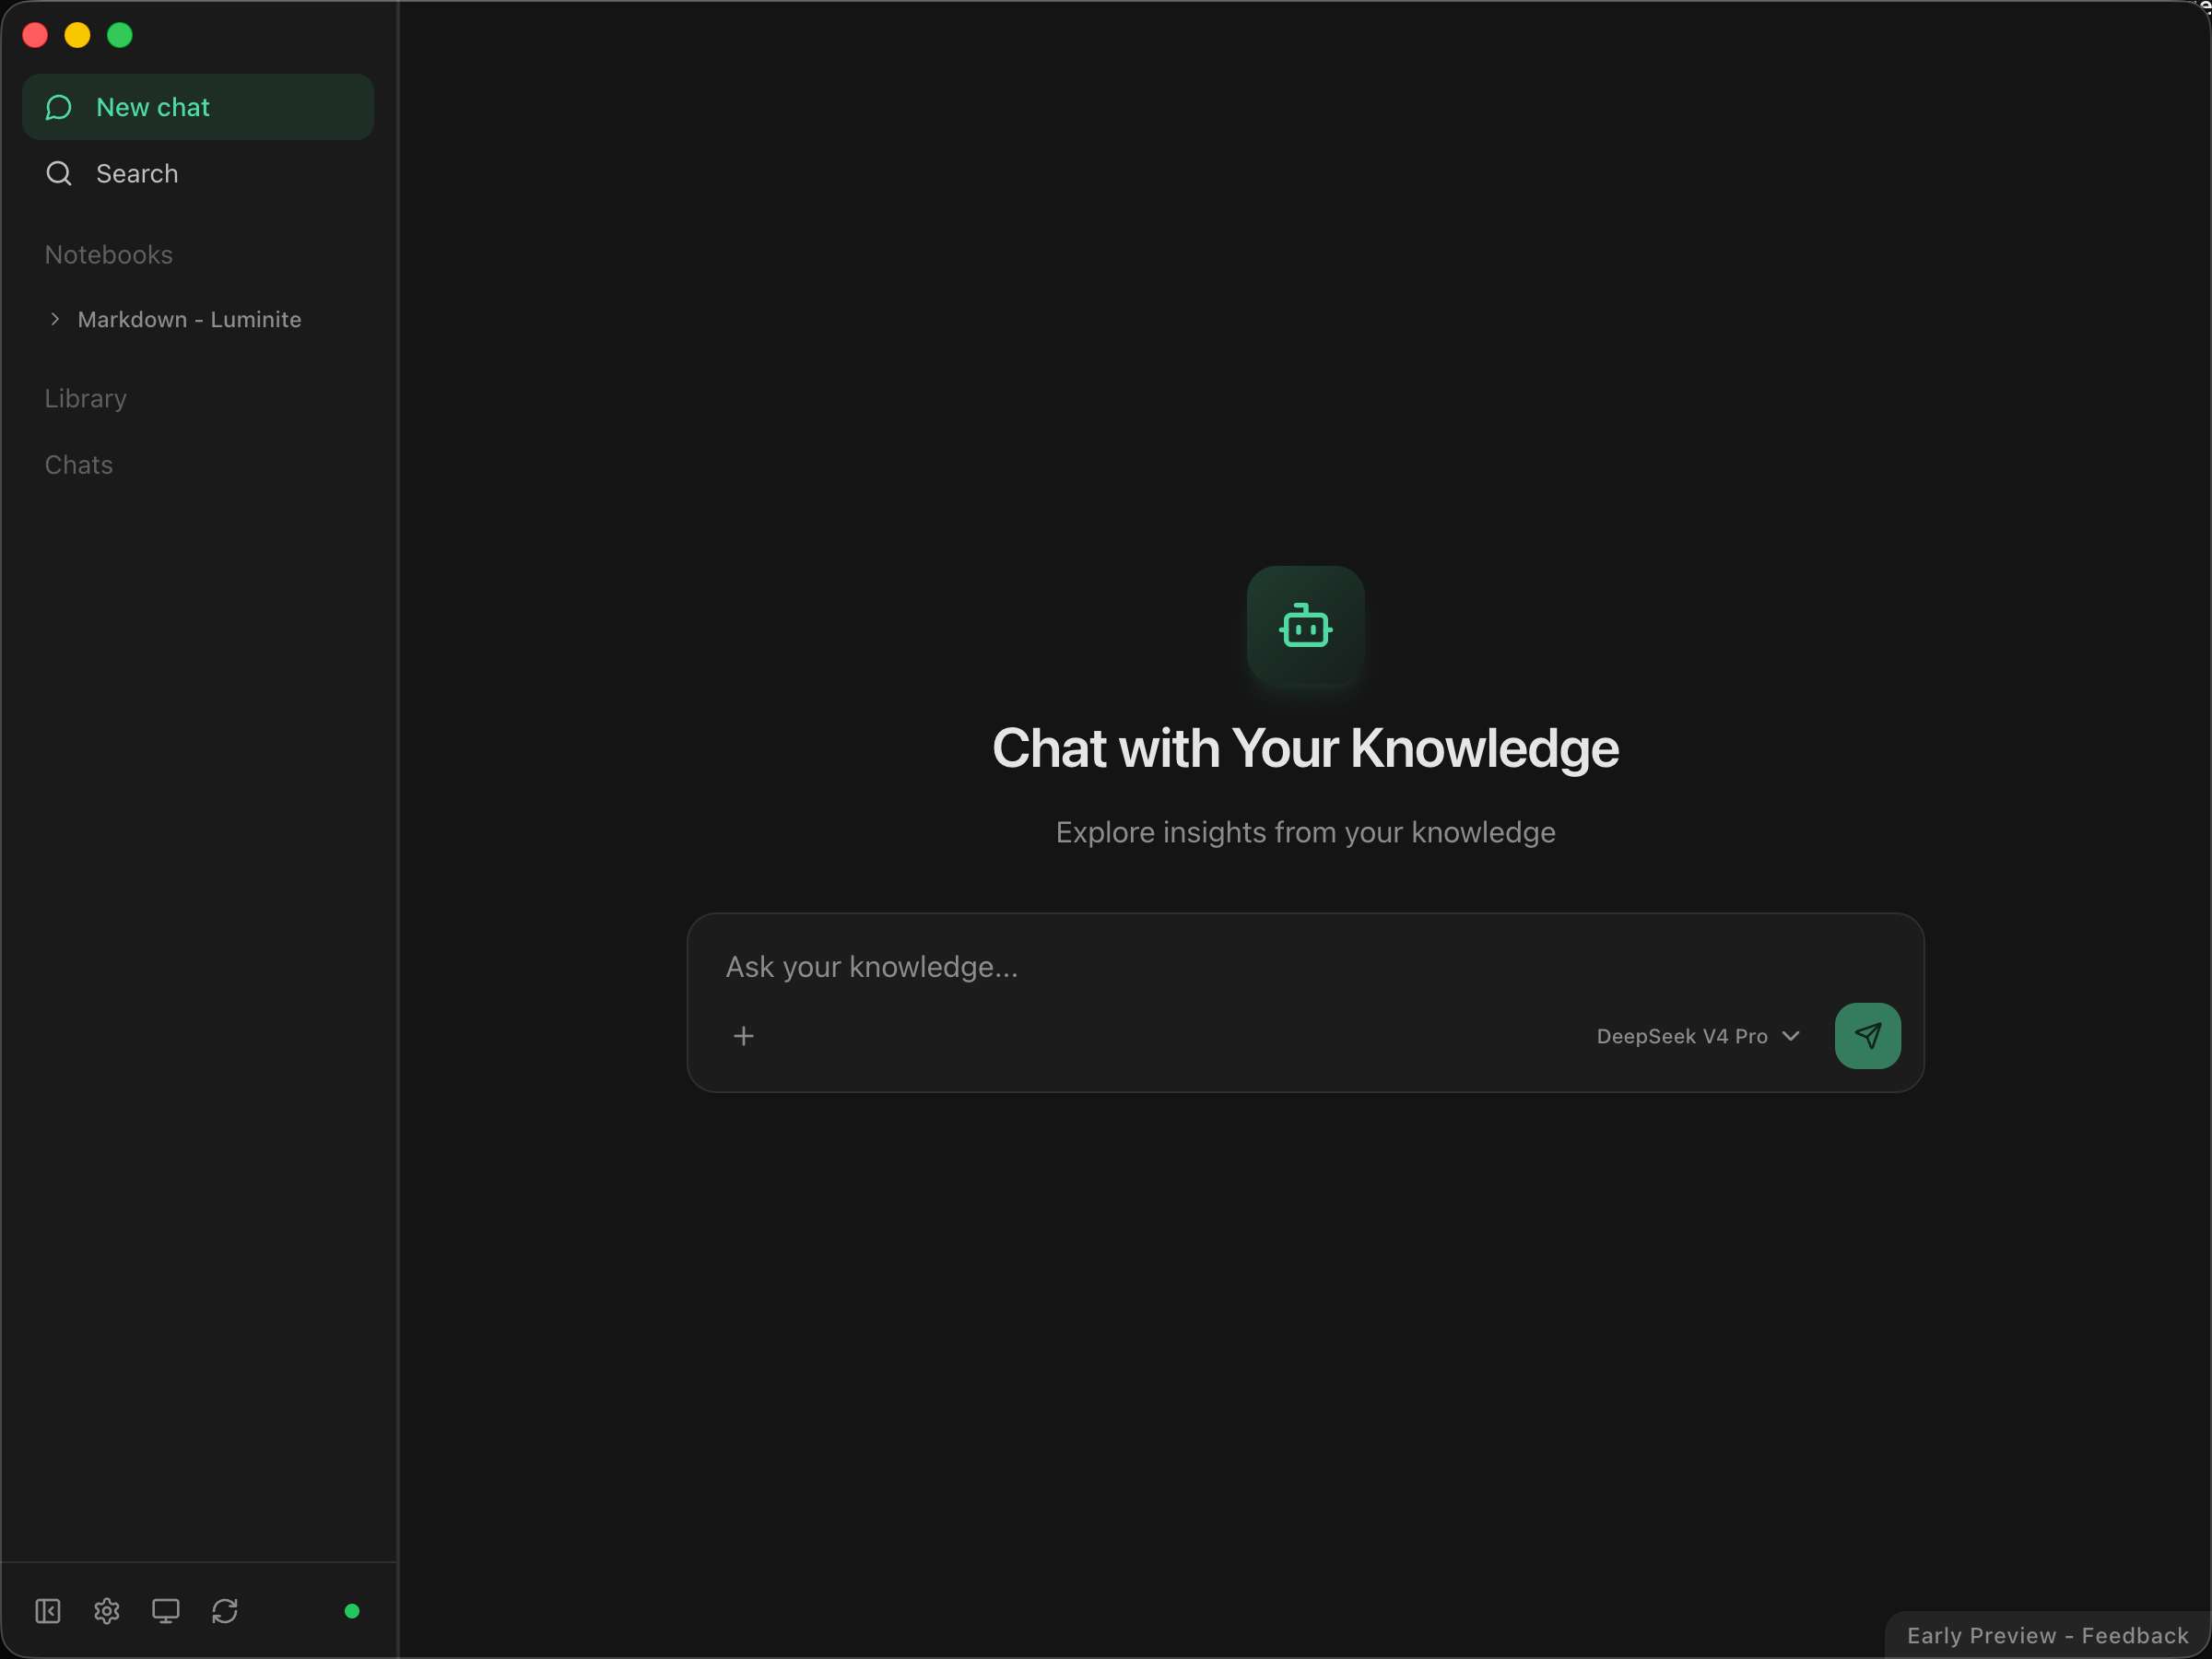Image resolution: width=2212 pixels, height=1659 pixels.
Task: Collapse the sidebar panel icon
Action: click(x=48, y=1611)
